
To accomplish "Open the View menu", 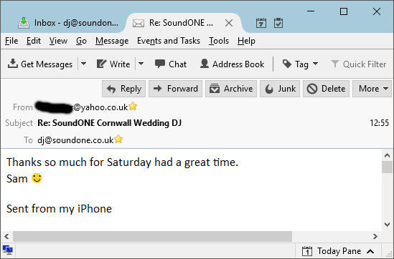I will 58,41.
